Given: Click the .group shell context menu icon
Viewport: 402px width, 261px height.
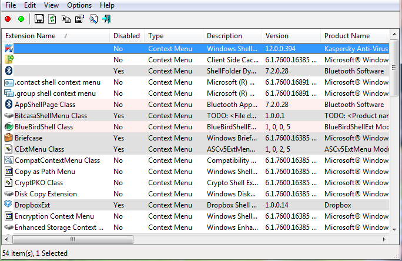Looking at the screenshot, I should pyautogui.click(x=9, y=93).
